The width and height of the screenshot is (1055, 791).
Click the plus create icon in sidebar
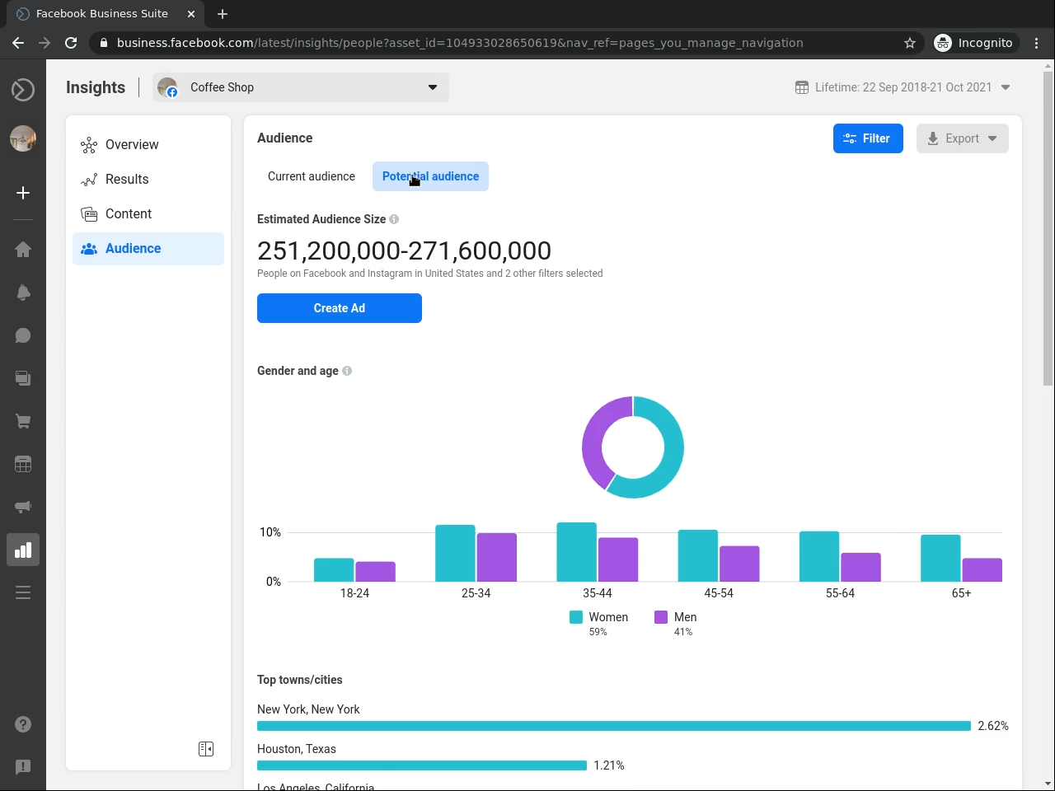pos(23,193)
